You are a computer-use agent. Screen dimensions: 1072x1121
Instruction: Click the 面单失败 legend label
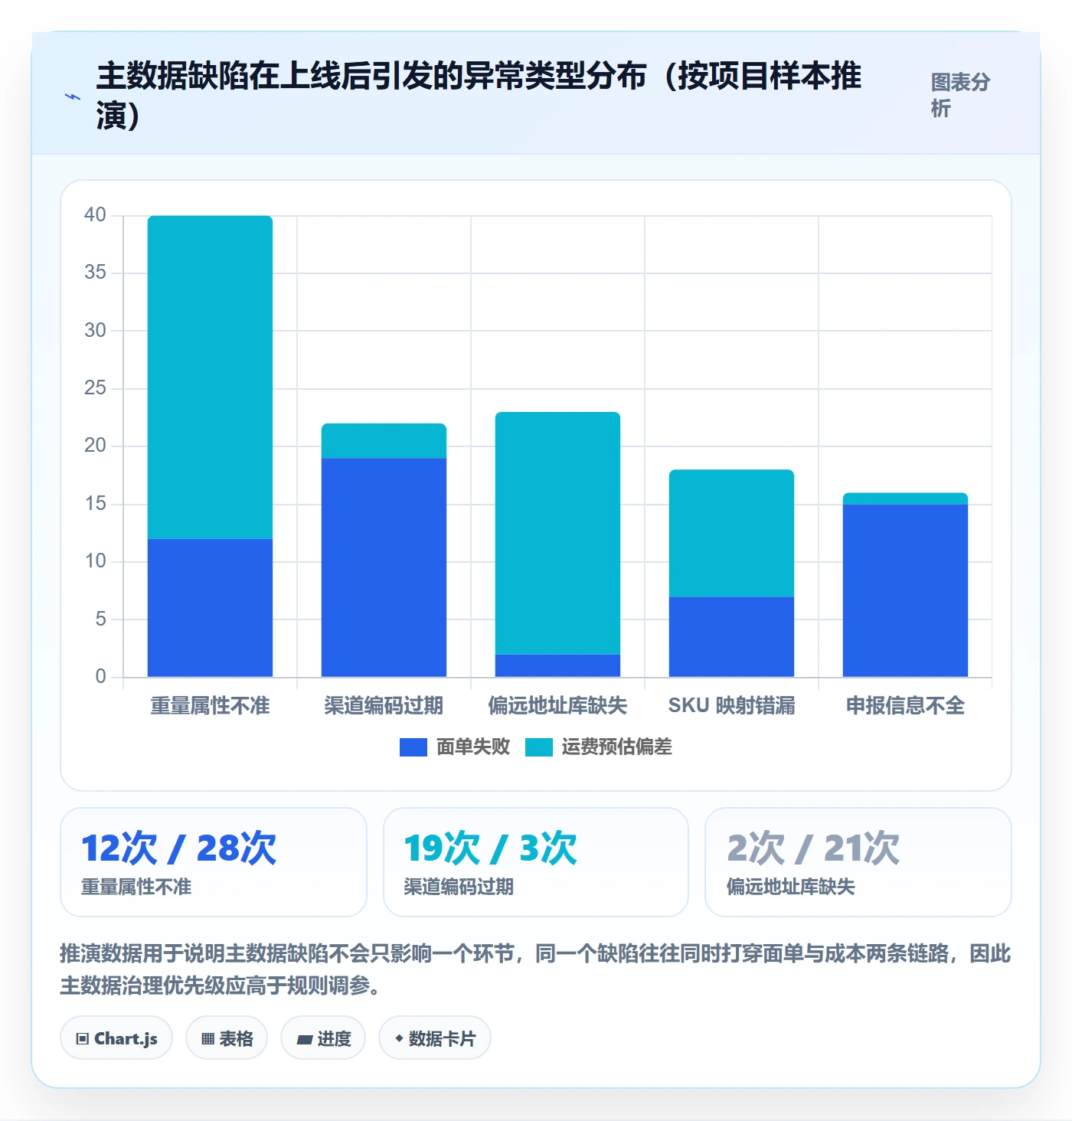473,747
